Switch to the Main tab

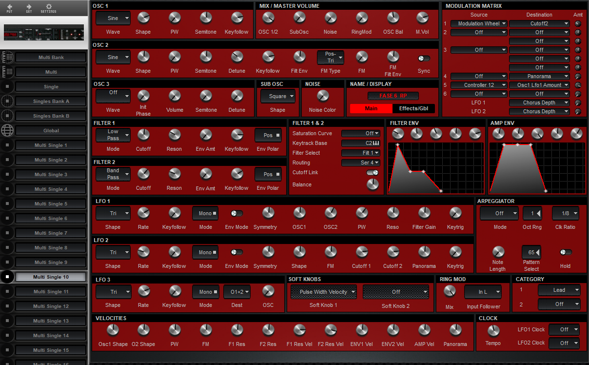tap(371, 108)
